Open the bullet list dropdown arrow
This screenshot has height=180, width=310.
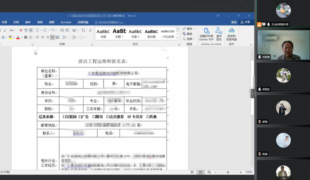click(41, 30)
